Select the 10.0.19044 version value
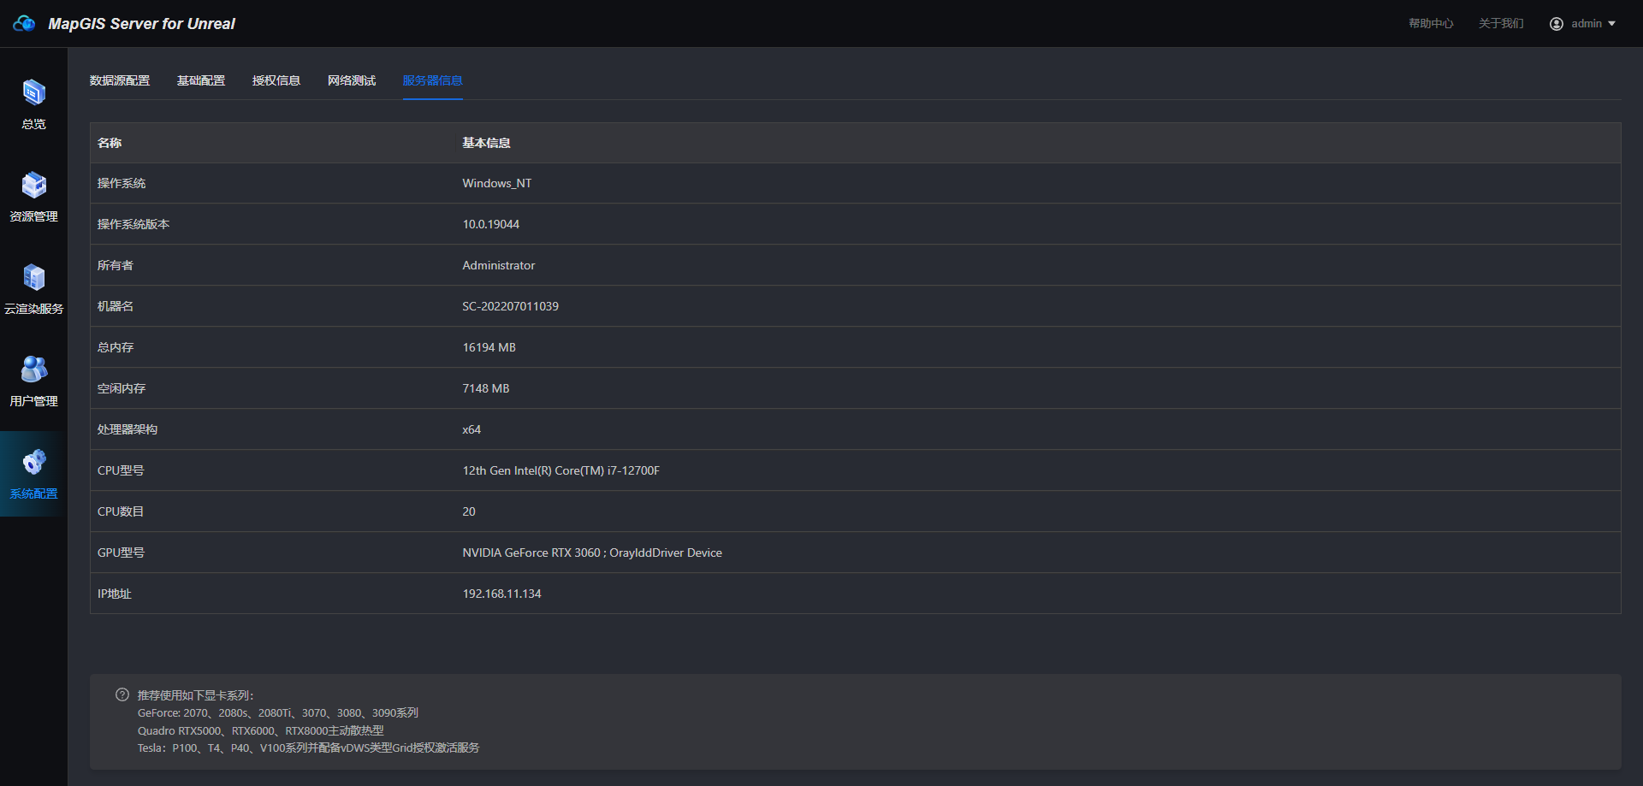Viewport: 1643px width, 786px height. click(491, 224)
